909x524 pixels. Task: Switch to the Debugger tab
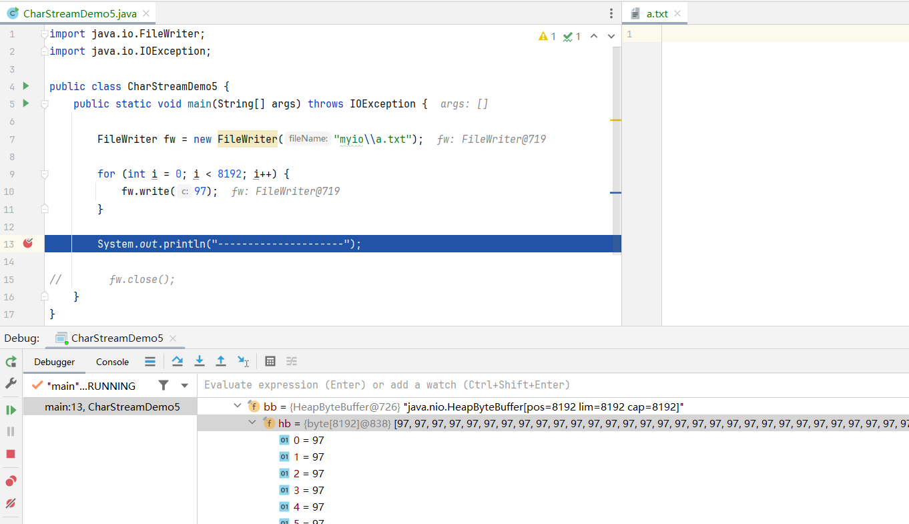pos(55,362)
